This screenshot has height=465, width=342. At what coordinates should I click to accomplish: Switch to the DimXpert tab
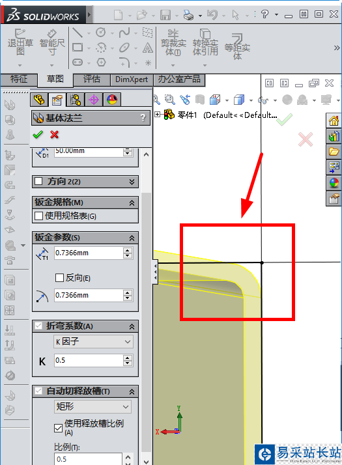[x=132, y=79]
